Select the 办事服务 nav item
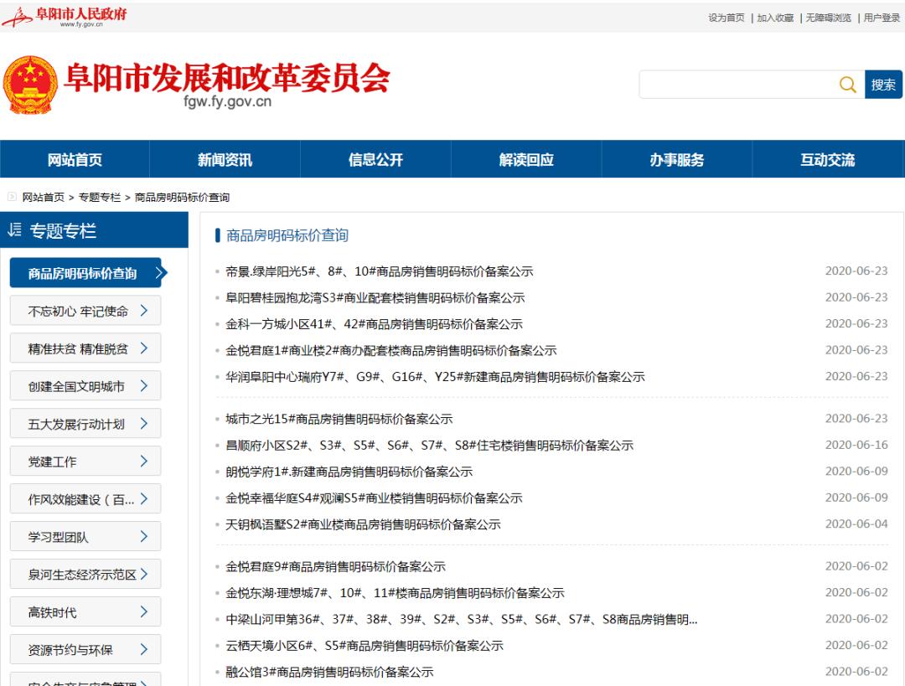The image size is (905, 686). click(675, 159)
